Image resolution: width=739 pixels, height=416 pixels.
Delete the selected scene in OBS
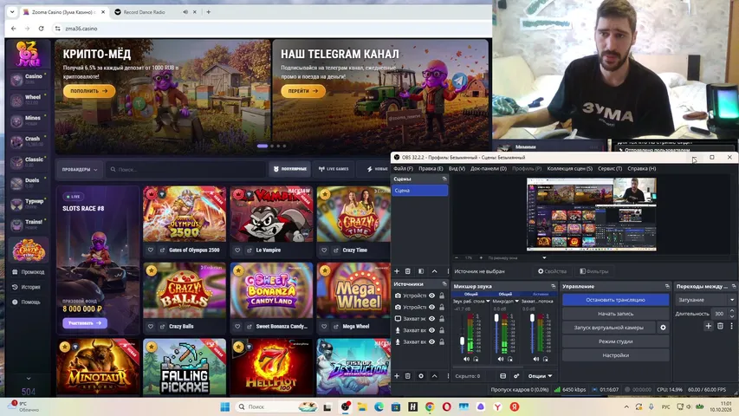point(408,271)
